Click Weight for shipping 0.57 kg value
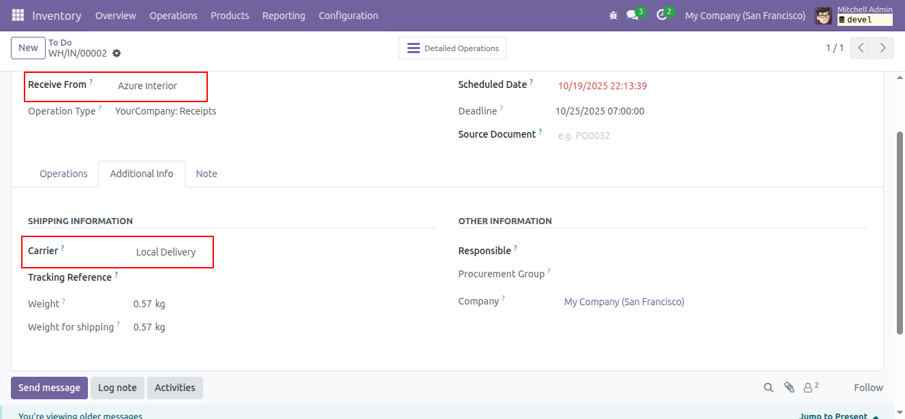 coord(149,327)
